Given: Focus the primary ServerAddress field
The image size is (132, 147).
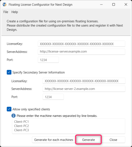Looking at the screenshot, I should click(x=82, y=52).
